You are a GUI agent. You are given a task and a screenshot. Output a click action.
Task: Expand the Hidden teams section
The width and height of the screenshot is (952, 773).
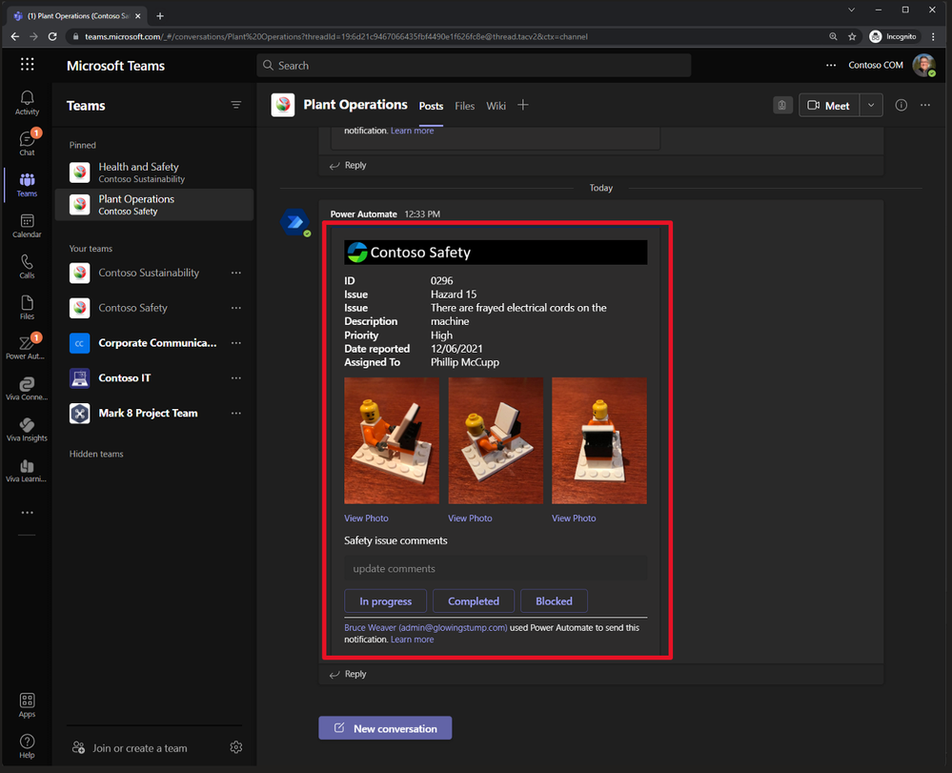point(96,454)
